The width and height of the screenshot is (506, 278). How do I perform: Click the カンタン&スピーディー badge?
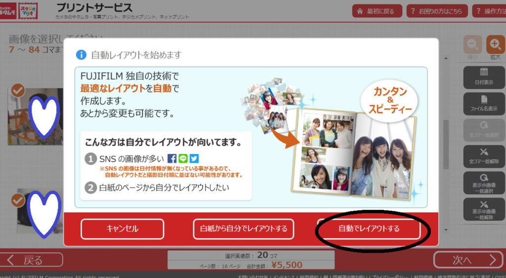[390, 100]
